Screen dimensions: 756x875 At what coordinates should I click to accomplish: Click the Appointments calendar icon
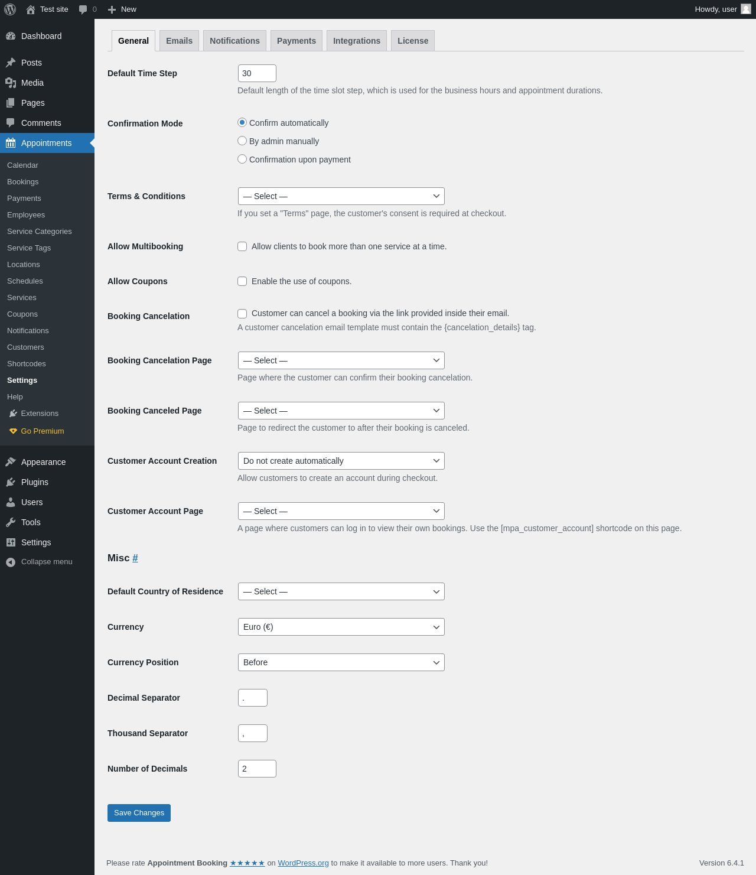tap(11, 143)
